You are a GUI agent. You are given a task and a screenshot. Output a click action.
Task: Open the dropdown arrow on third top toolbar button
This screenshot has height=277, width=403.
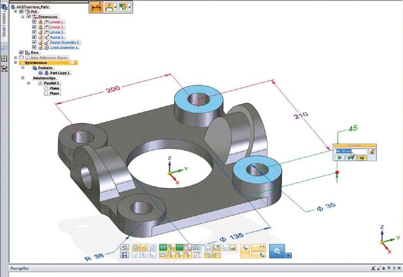point(129,8)
